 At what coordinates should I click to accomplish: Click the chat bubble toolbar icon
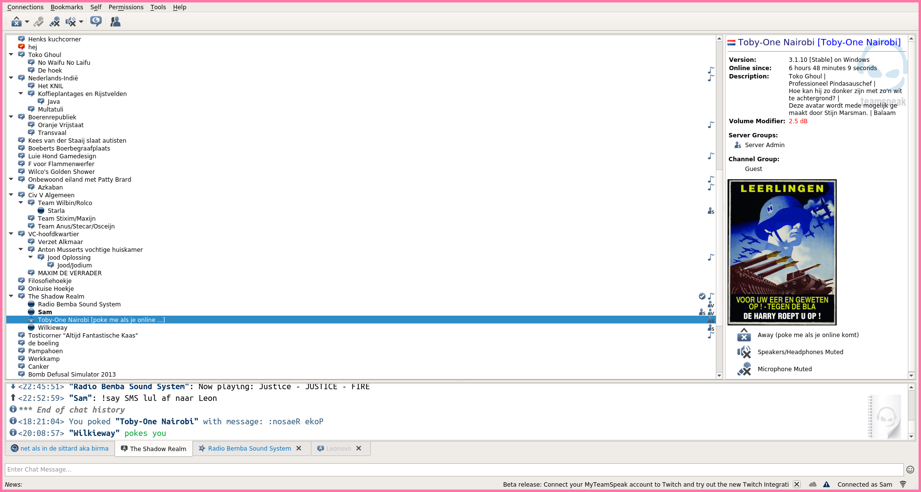pyautogui.click(x=96, y=21)
